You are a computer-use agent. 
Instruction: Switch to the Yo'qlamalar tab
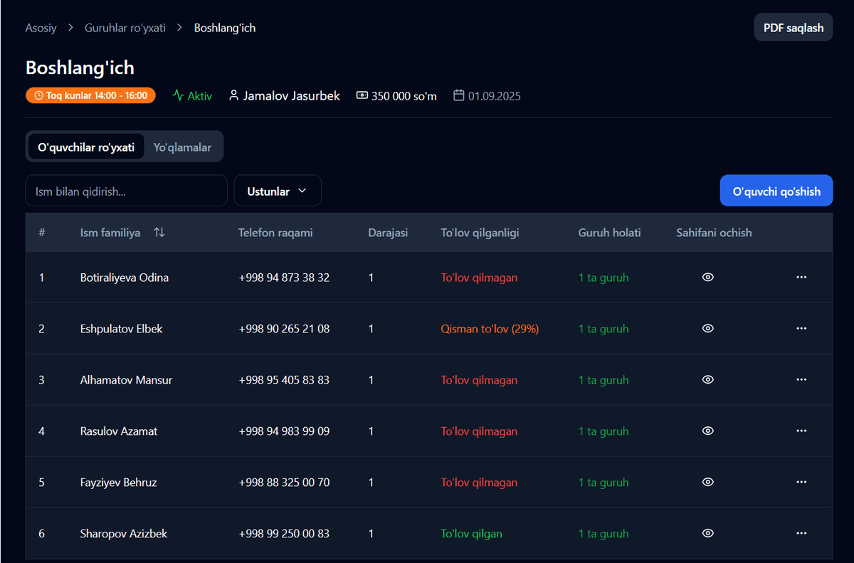pyautogui.click(x=182, y=147)
